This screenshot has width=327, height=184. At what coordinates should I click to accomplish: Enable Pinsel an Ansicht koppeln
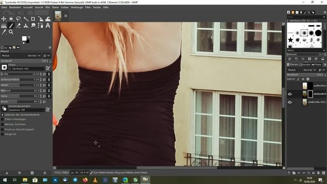pyautogui.click(x=2, y=129)
